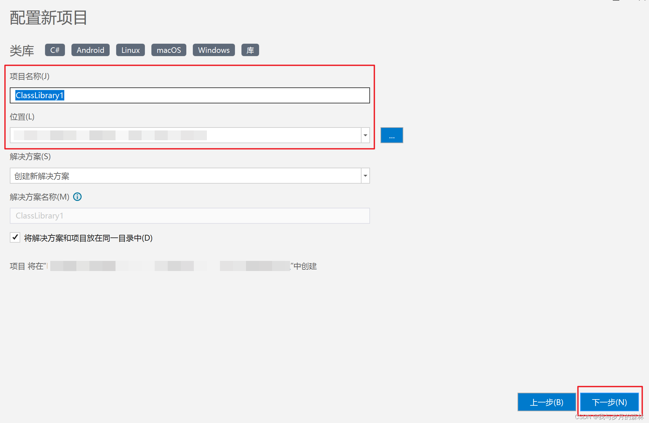
Task: Click the C# tag badge
Action: tap(55, 50)
